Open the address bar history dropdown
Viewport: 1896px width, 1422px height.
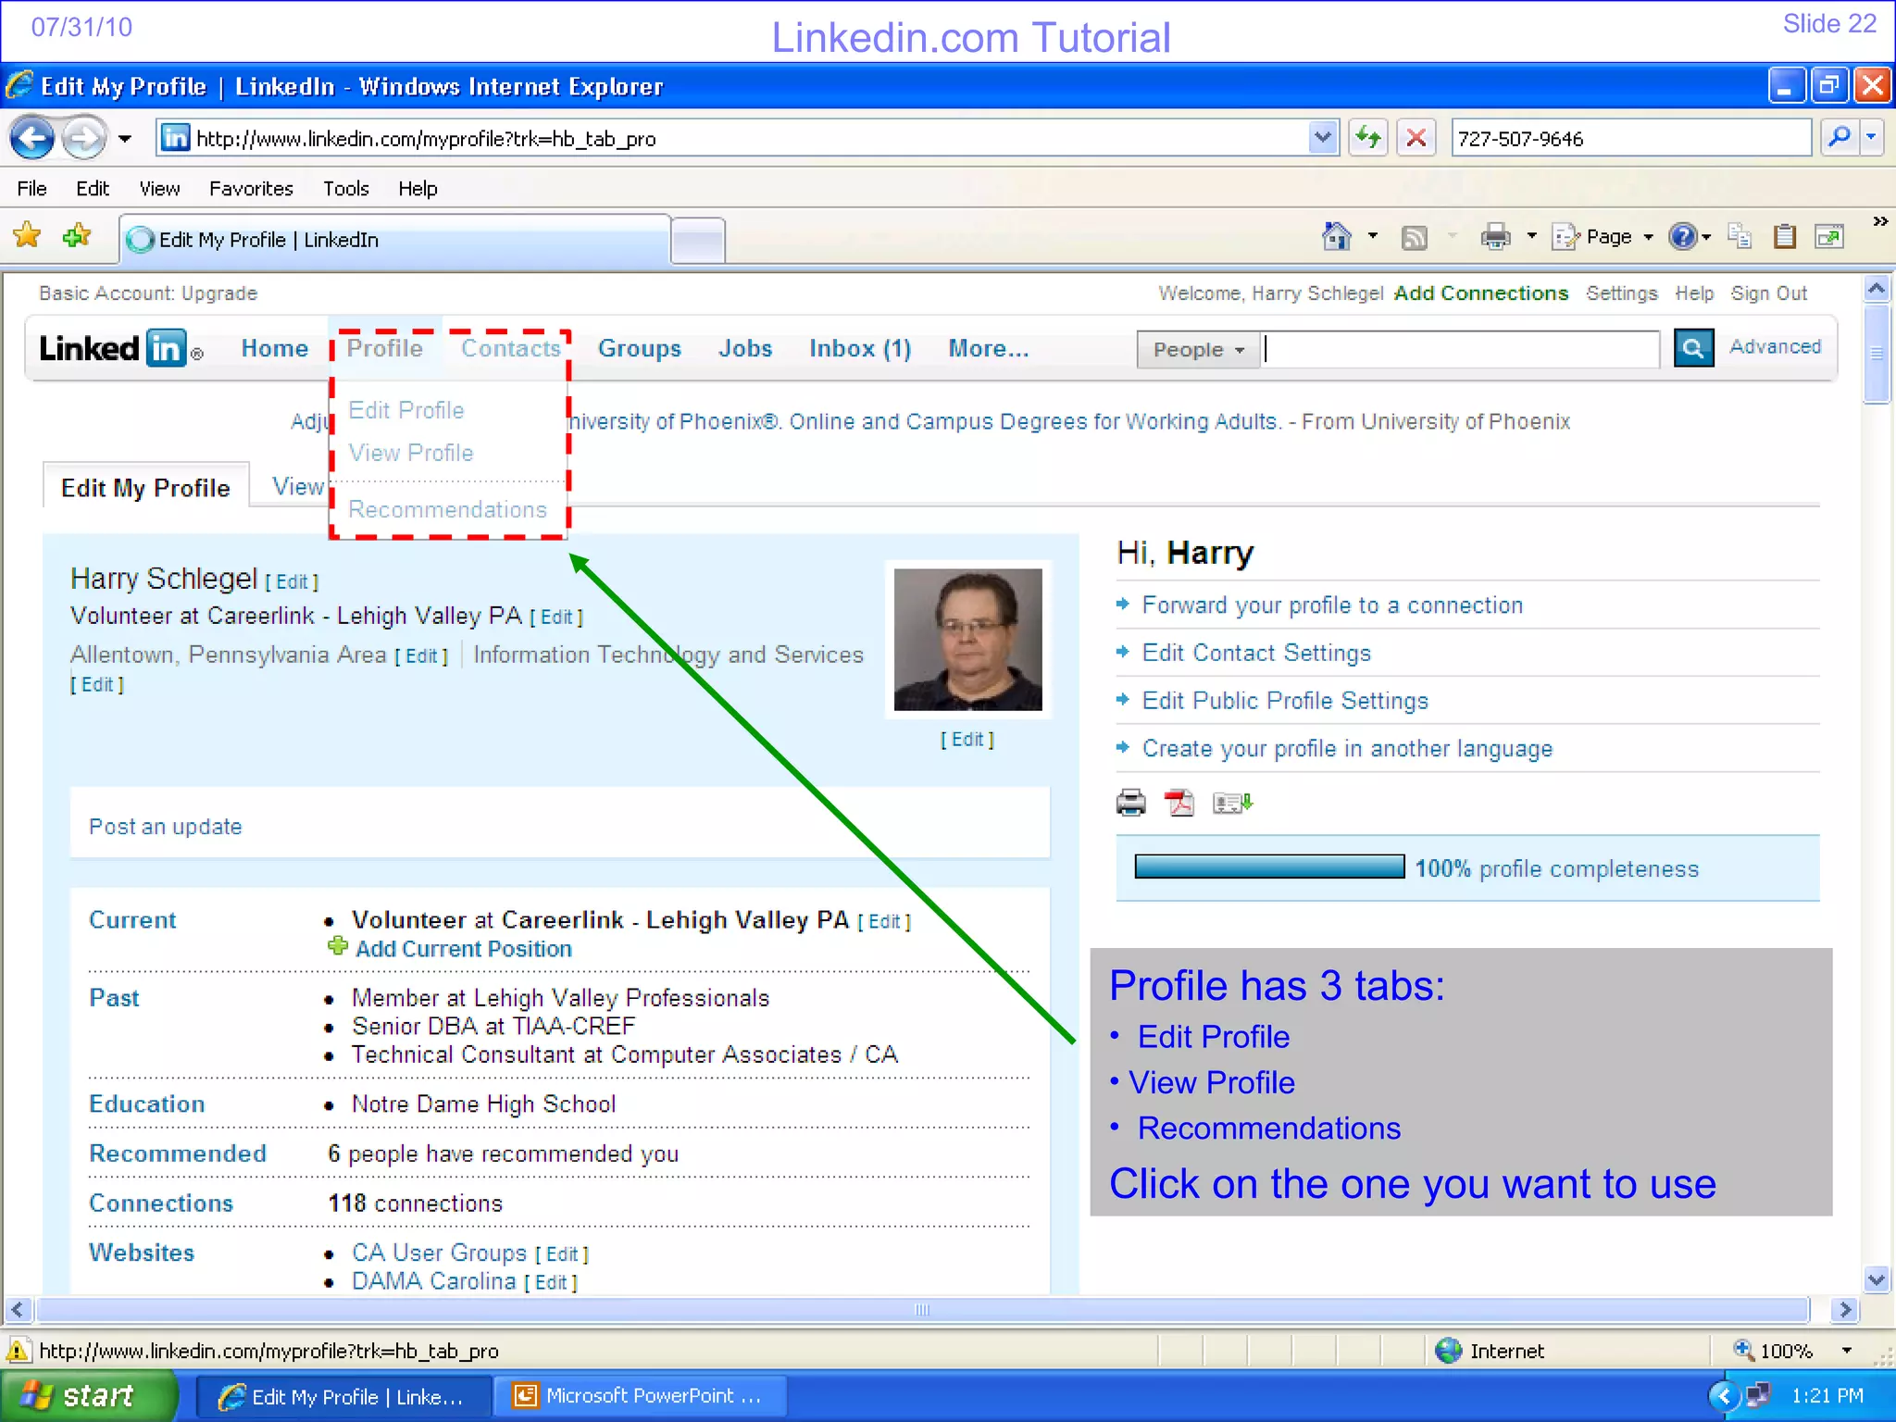pyautogui.click(x=1323, y=138)
